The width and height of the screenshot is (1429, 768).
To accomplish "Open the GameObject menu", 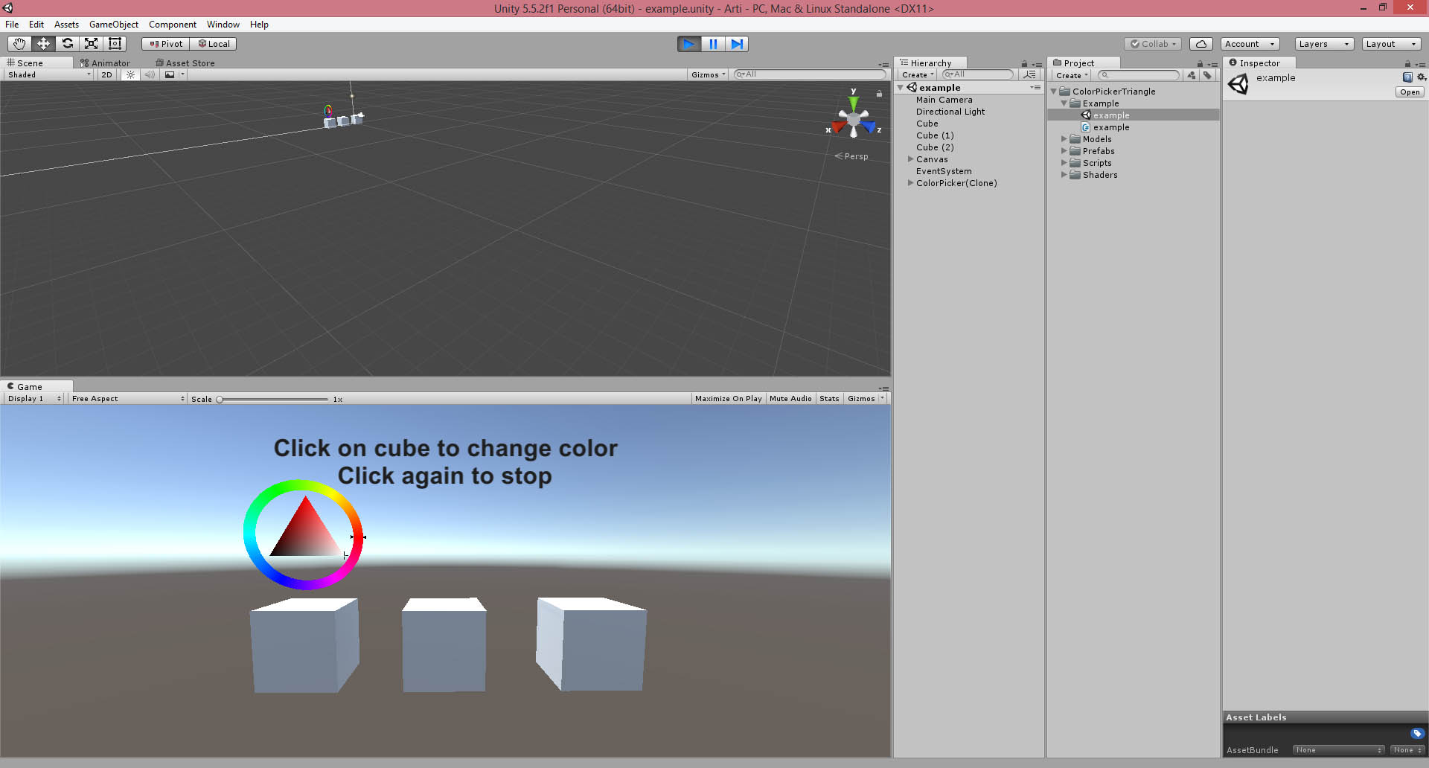I will click(x=113, y=24).
